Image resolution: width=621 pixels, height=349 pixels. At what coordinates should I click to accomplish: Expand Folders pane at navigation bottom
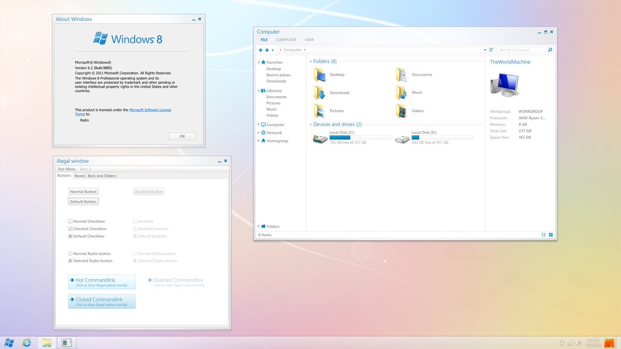[x=259, y=226]
